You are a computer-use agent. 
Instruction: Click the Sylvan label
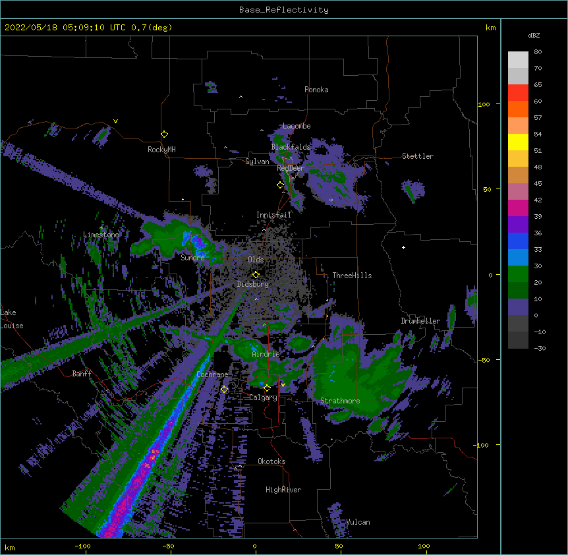click(x=257, y=162)
